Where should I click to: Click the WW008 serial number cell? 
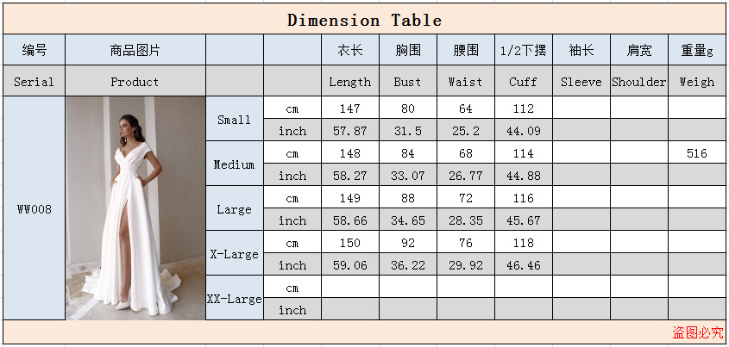click(x=35, y=208)
